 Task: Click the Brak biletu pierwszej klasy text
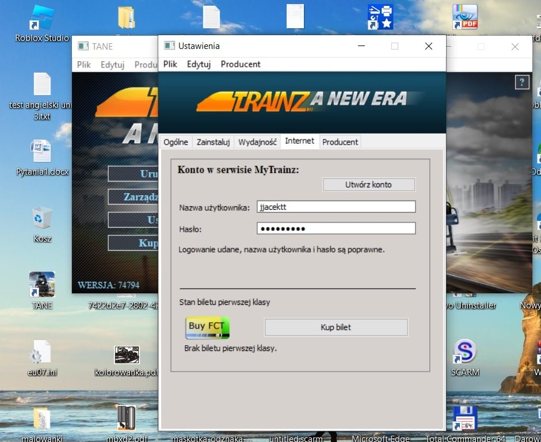pyautogui.click(x=230, y=348)
